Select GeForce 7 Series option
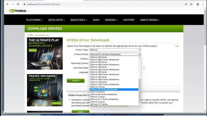Screen dimensions: 207x116 (x=114, y=97)
